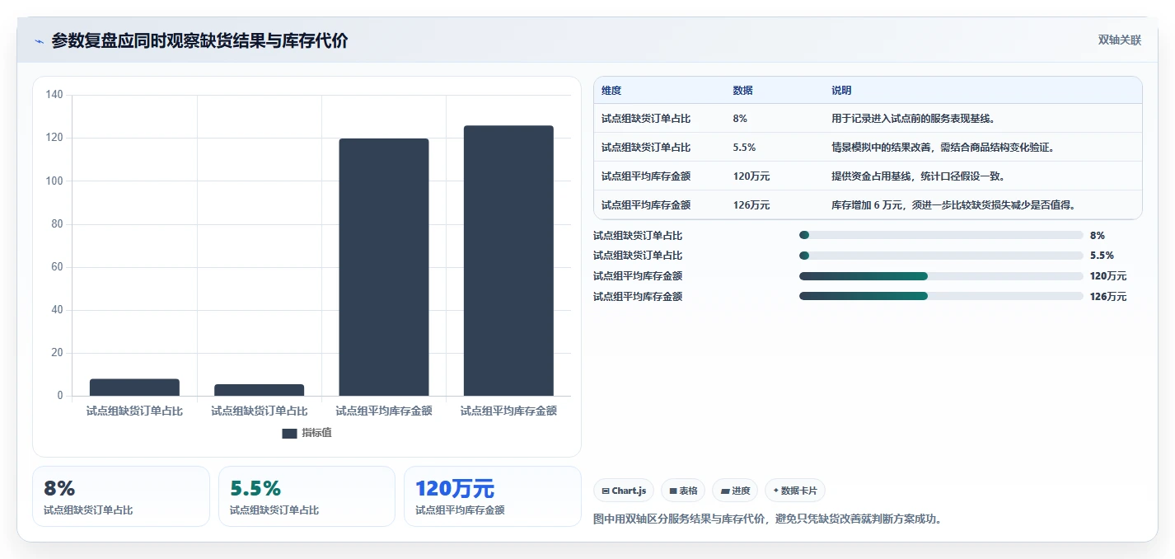Click the footer note starting with 图中用双轴区分

[768, 519]
